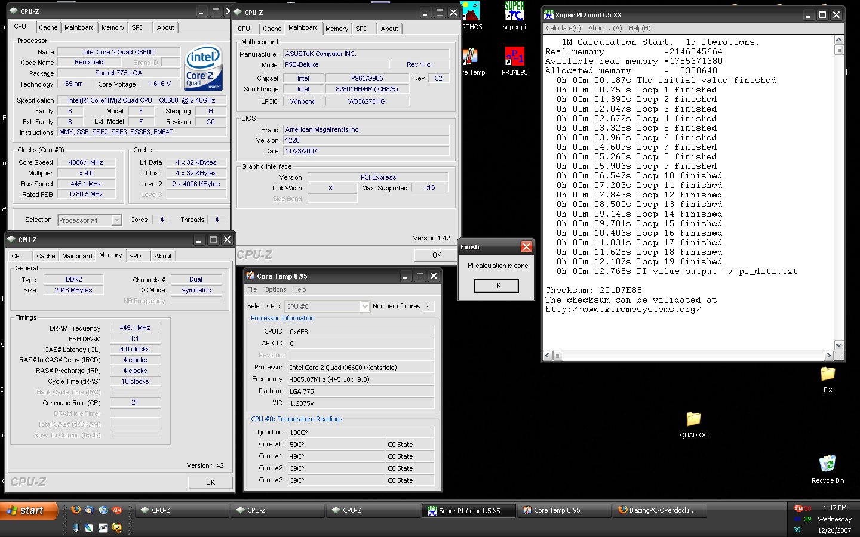Click OK in CPU-Z window showing memory Timings
Viewport: 860px width, 537px height.
210,482
